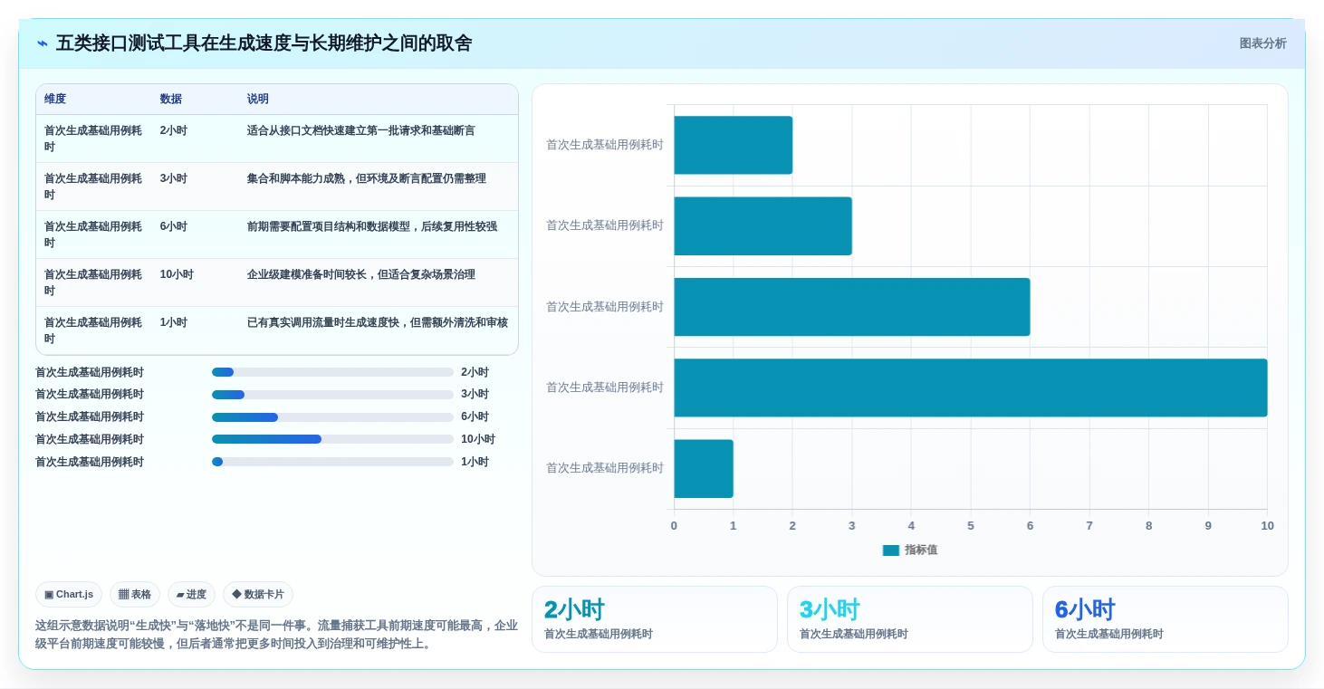This screenshot has height=689, width=1324.
Task: Click the progress bar labeled 6小时
Action: coord(332,417)
